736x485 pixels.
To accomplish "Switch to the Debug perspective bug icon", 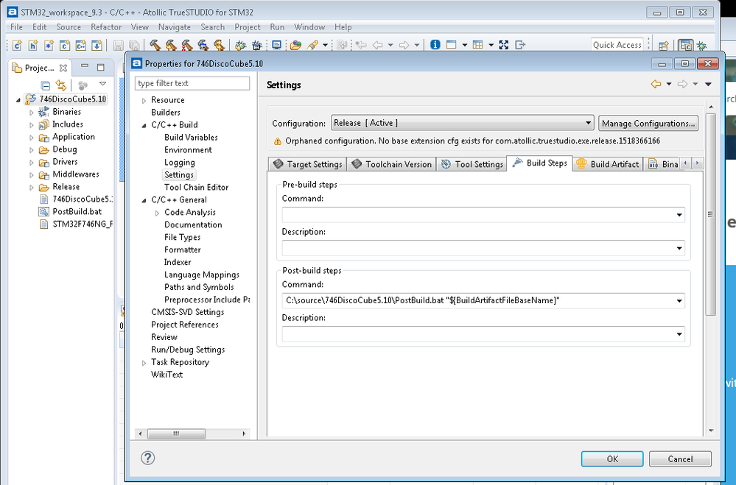I will point(701,46).
